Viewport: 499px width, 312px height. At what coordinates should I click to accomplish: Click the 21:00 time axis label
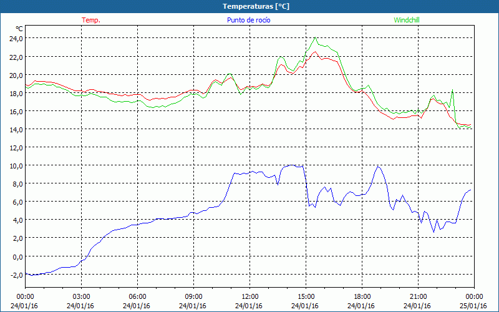[418, 297]
